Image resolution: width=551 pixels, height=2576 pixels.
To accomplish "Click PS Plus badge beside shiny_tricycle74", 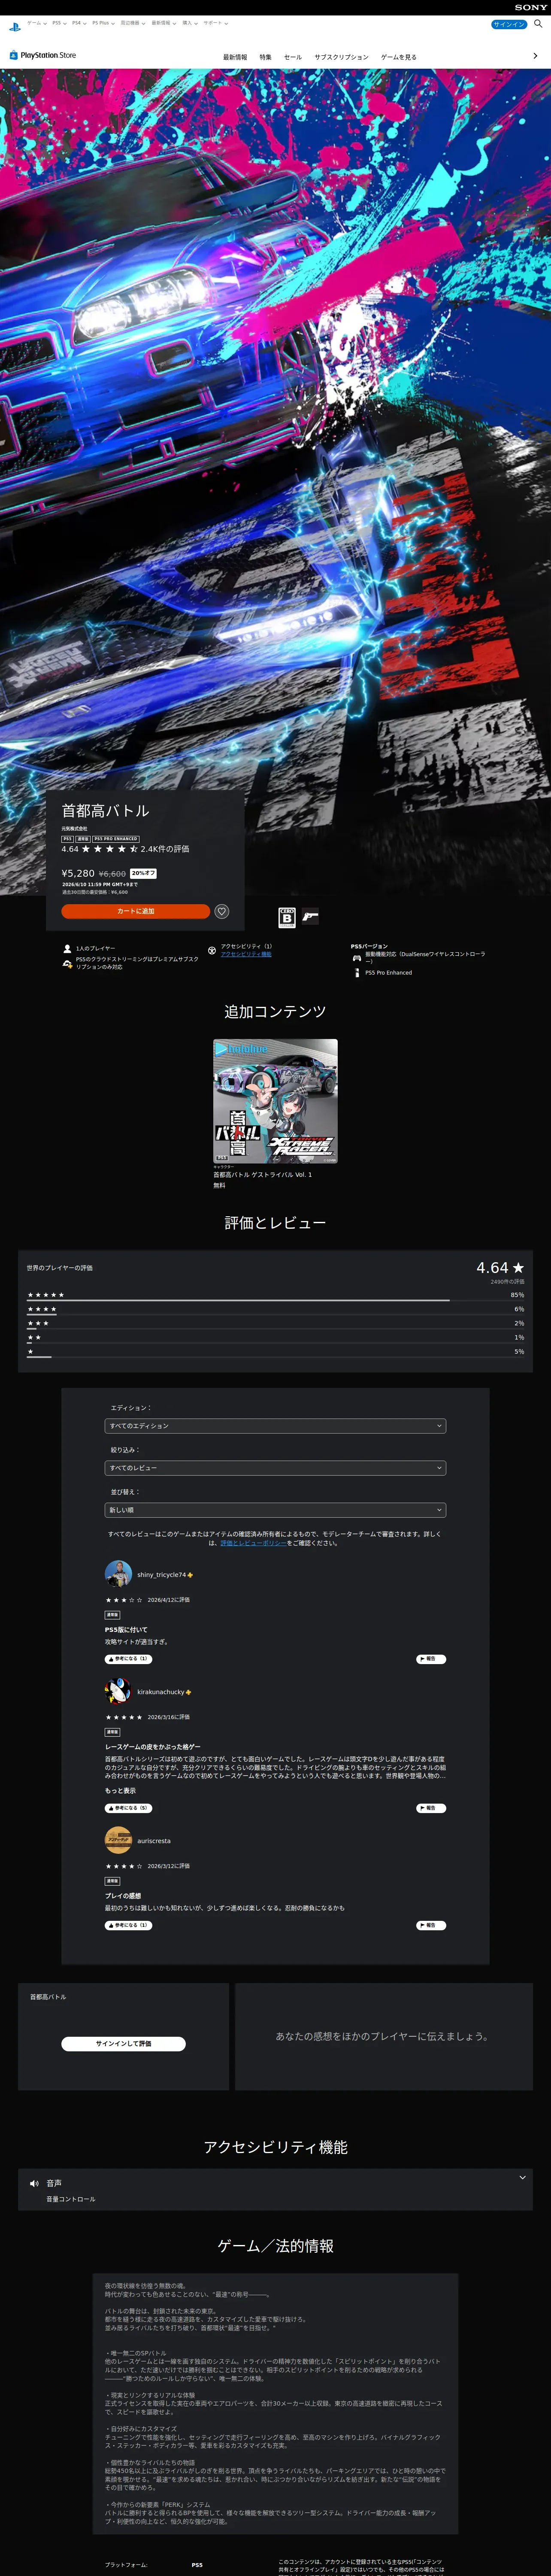I will pyautogui.click(x=190, y=1575).
